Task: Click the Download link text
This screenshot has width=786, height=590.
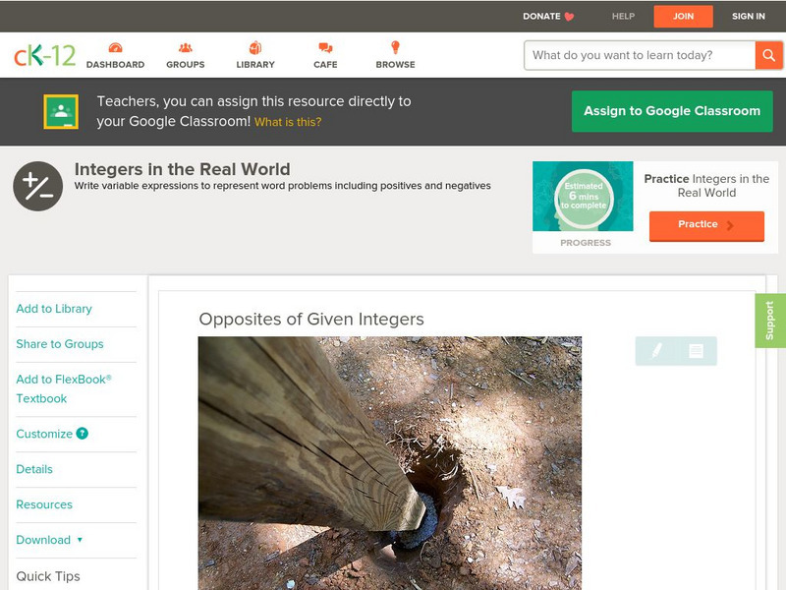Action: pyautogui.click(x=43, y=540)
